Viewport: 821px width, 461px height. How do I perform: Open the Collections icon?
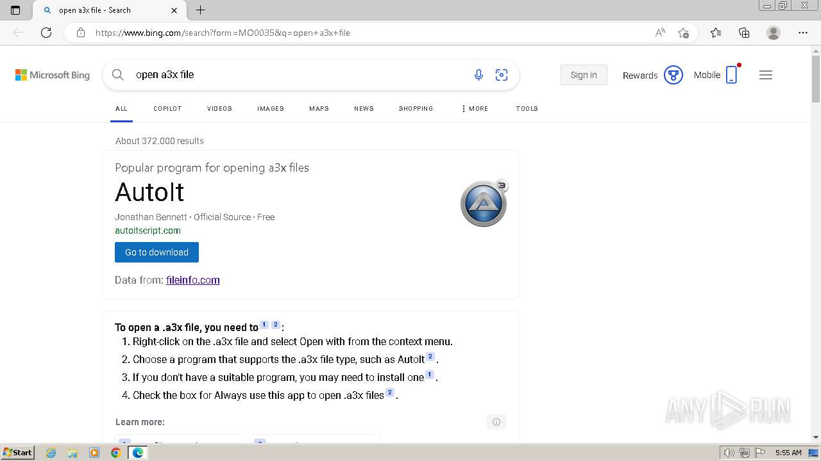pyautogui.click(x=744, y=33)
